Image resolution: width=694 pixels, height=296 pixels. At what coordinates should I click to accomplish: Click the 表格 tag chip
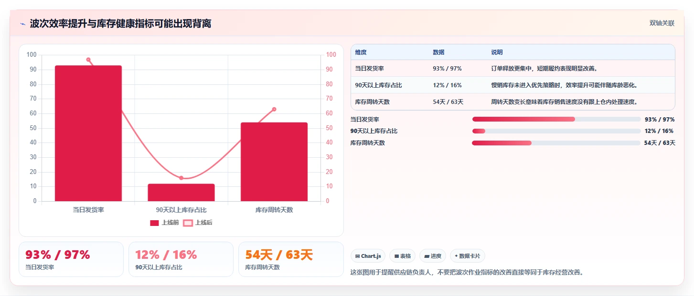[403, 256]
